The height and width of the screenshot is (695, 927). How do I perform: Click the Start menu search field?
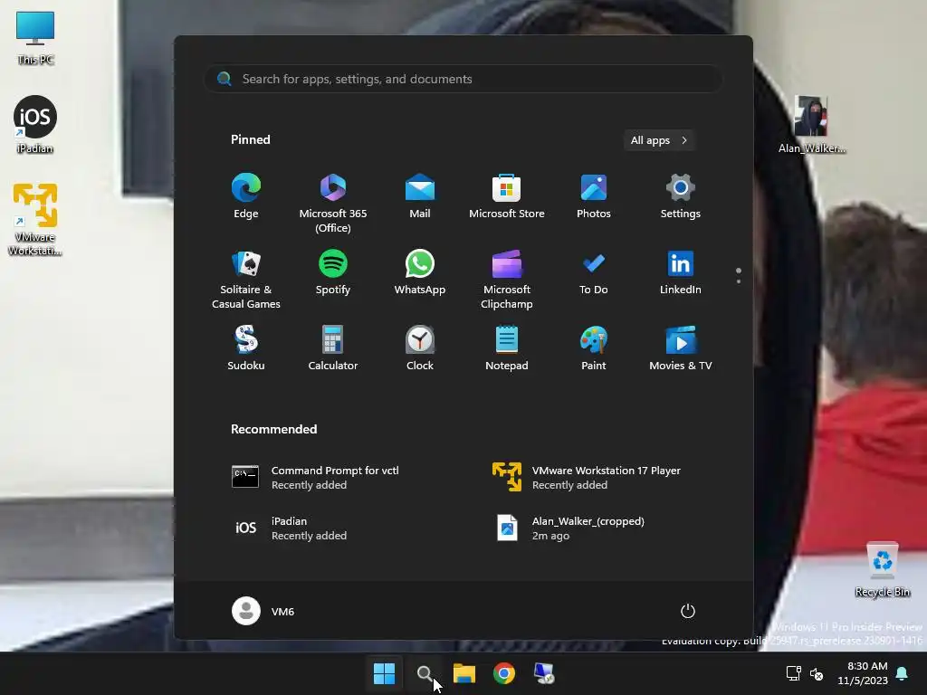click(463, 80)
